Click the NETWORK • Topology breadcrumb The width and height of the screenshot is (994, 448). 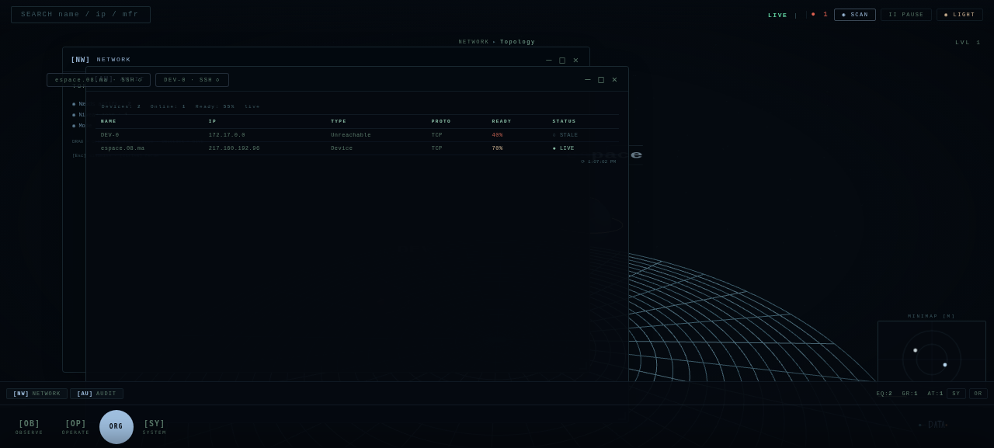[x=497, y=42]
